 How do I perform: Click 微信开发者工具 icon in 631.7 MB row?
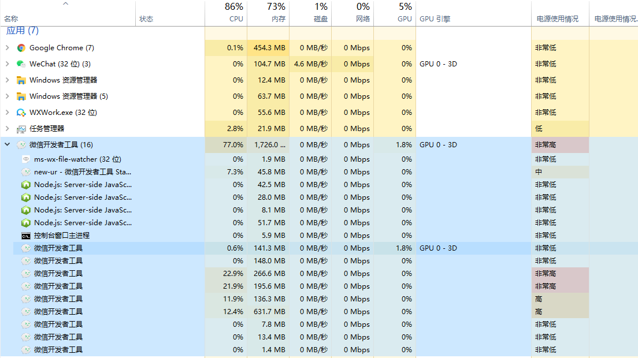[26, 312]
